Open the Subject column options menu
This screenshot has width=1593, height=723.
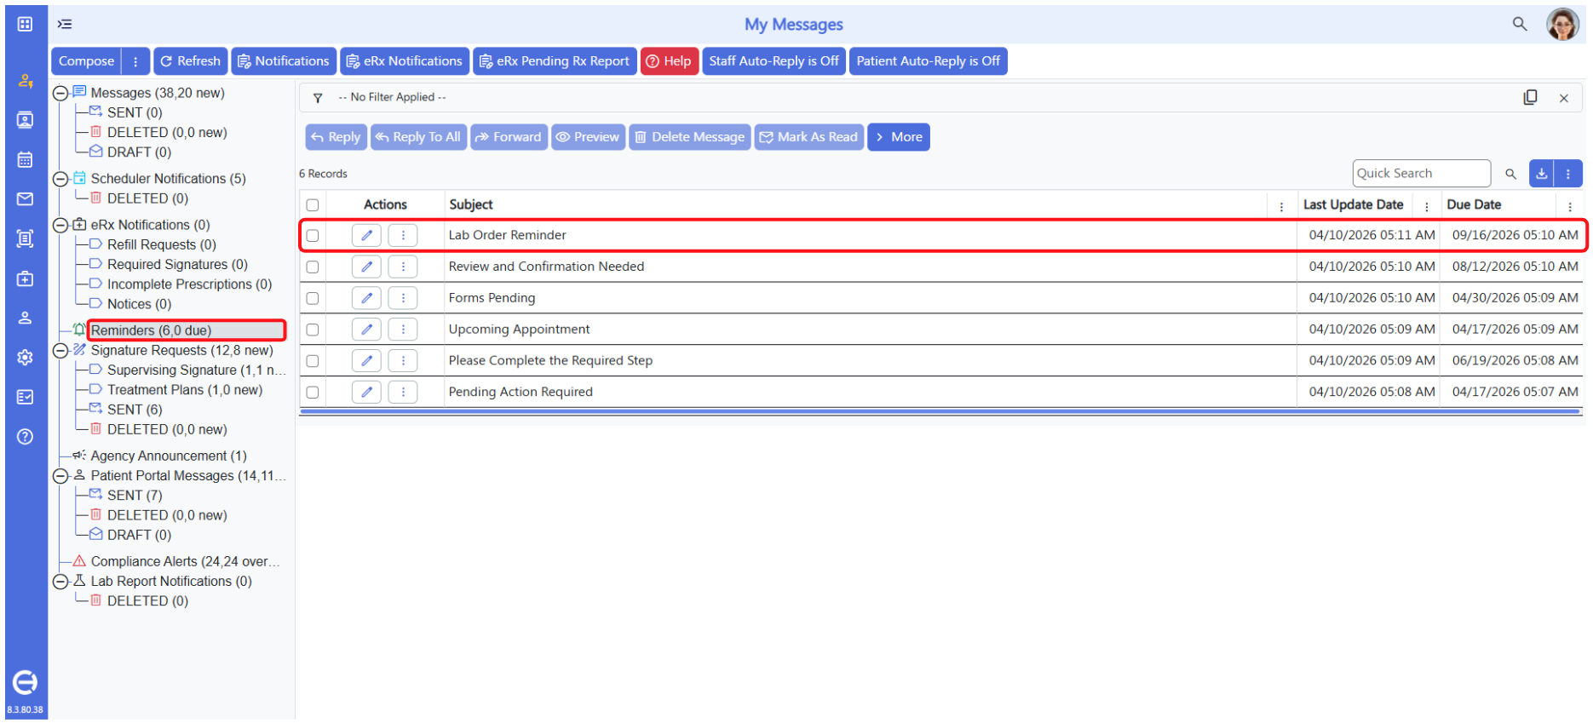click(1281, 206)
